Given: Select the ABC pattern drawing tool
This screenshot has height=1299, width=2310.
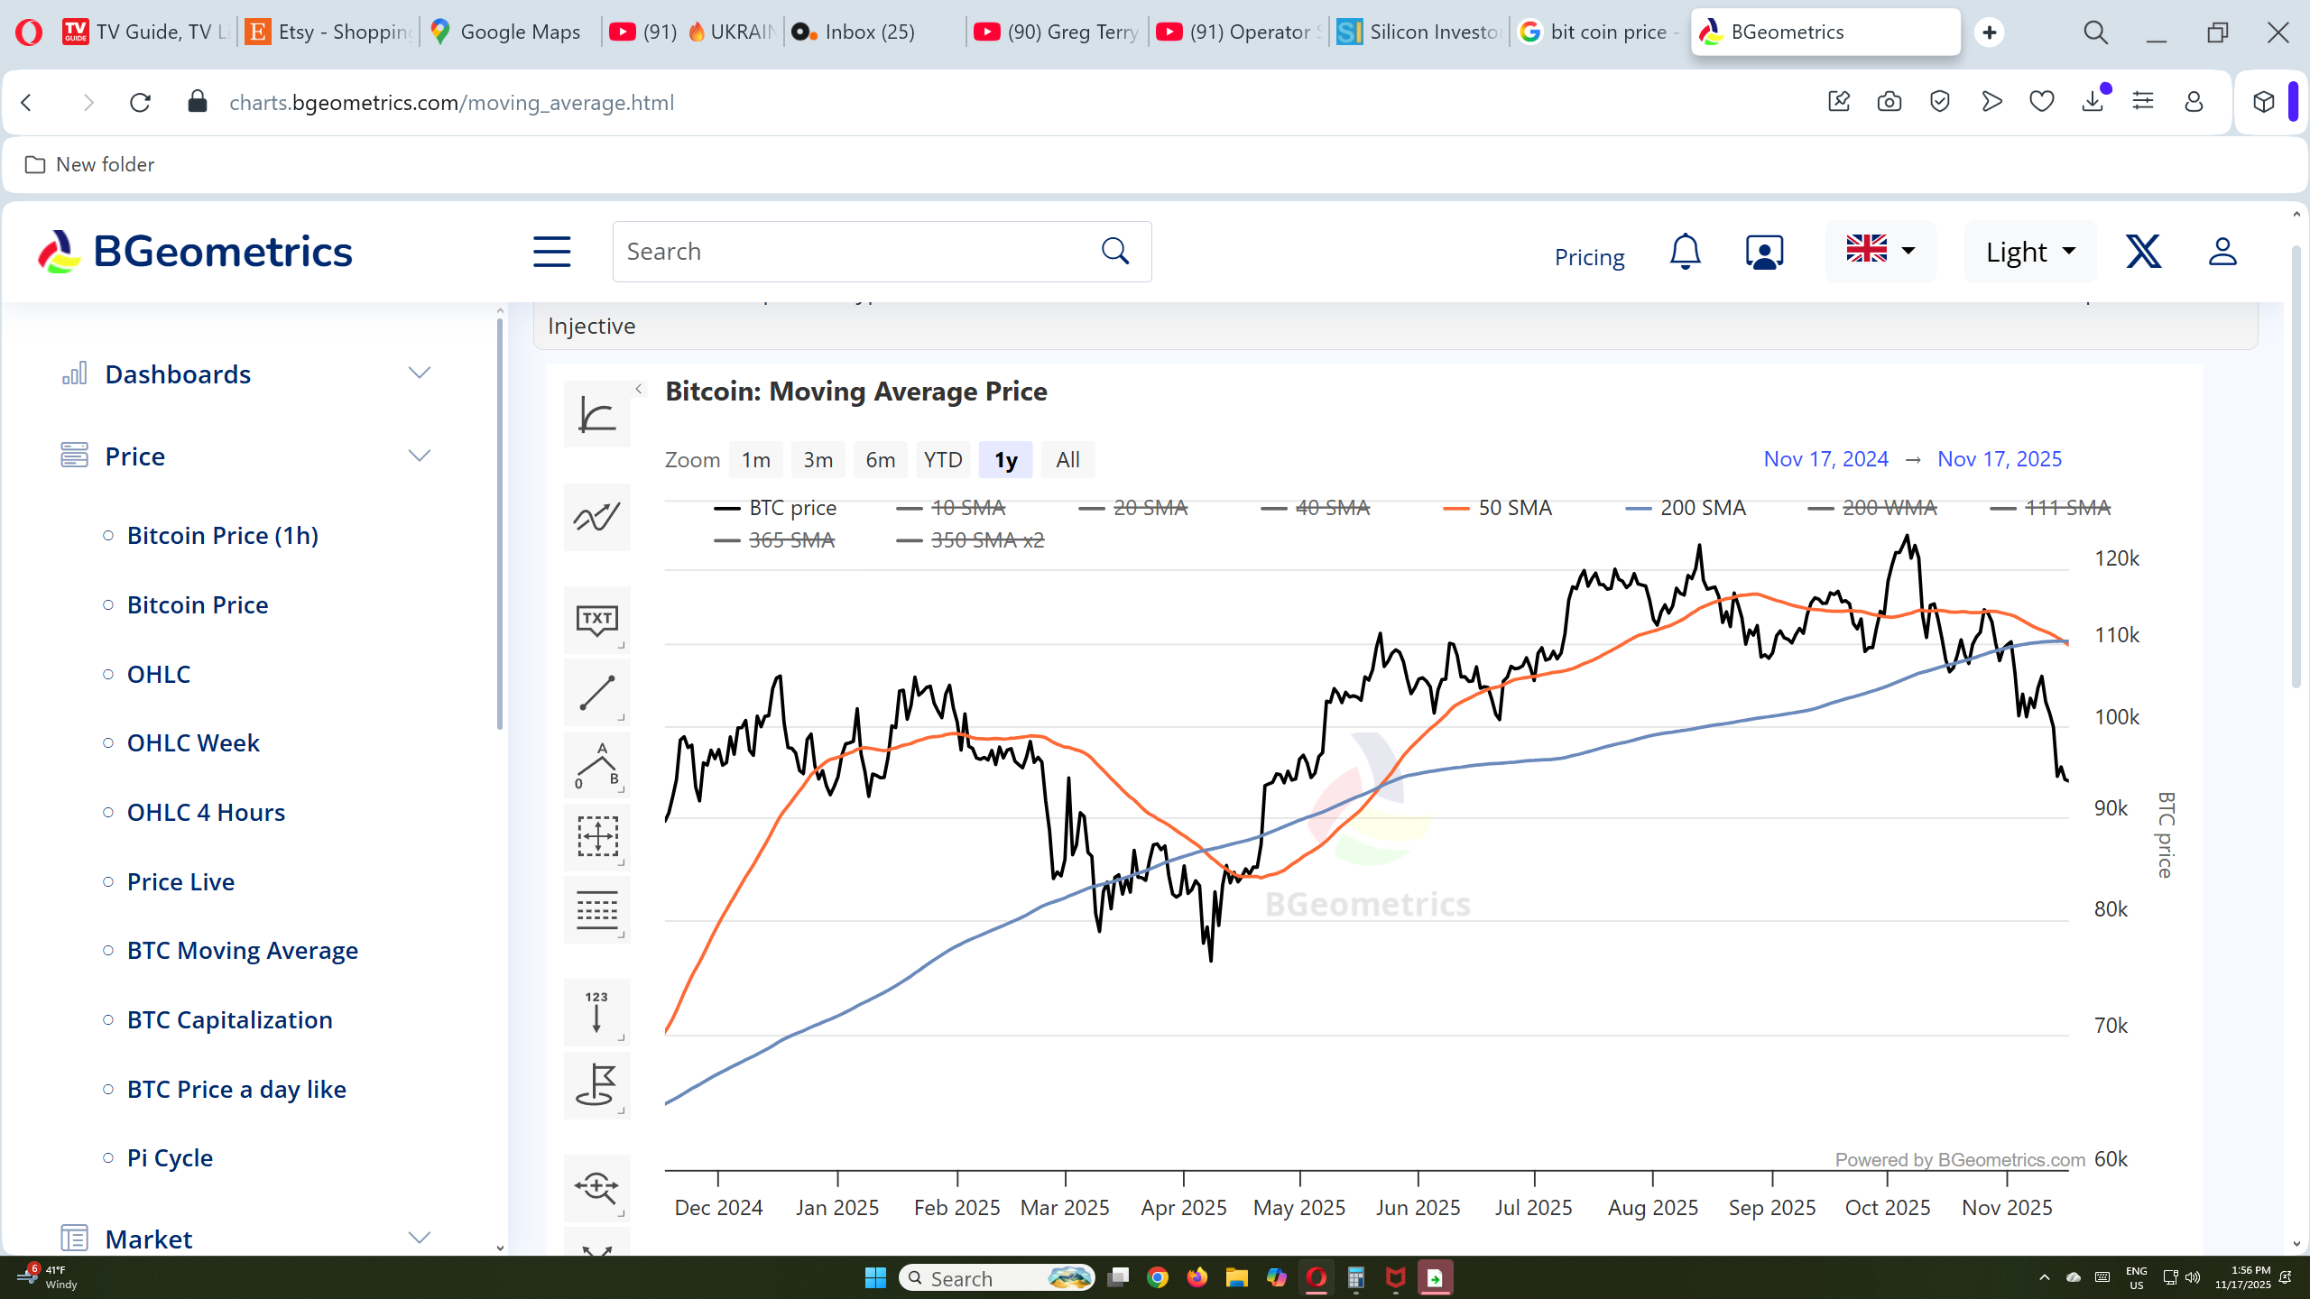Looking at the screenshot, I should pos(596,765).
